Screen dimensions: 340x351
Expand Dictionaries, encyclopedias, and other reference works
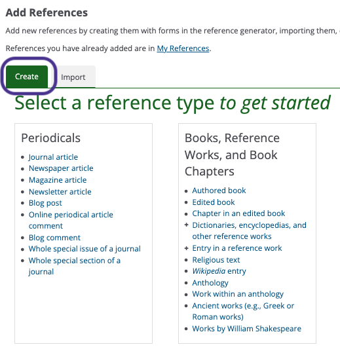pyautogui.click(x=186, y=225)
